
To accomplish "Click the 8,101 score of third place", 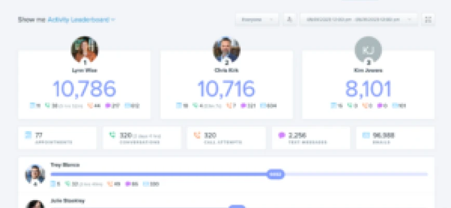I will pyautogui.click(x=368, y=88).
